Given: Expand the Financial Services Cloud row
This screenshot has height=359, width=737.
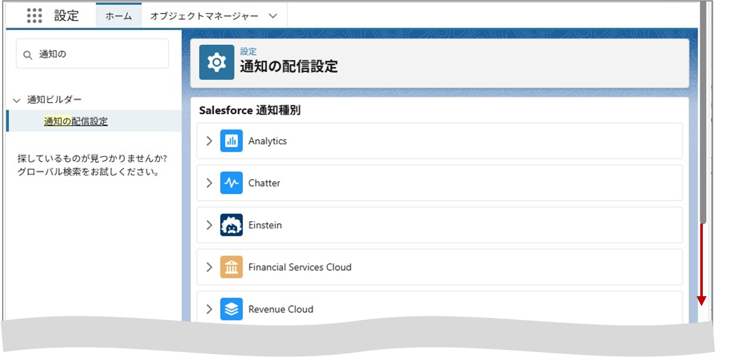Looking at the screenshot, I should tap(209, 267).
